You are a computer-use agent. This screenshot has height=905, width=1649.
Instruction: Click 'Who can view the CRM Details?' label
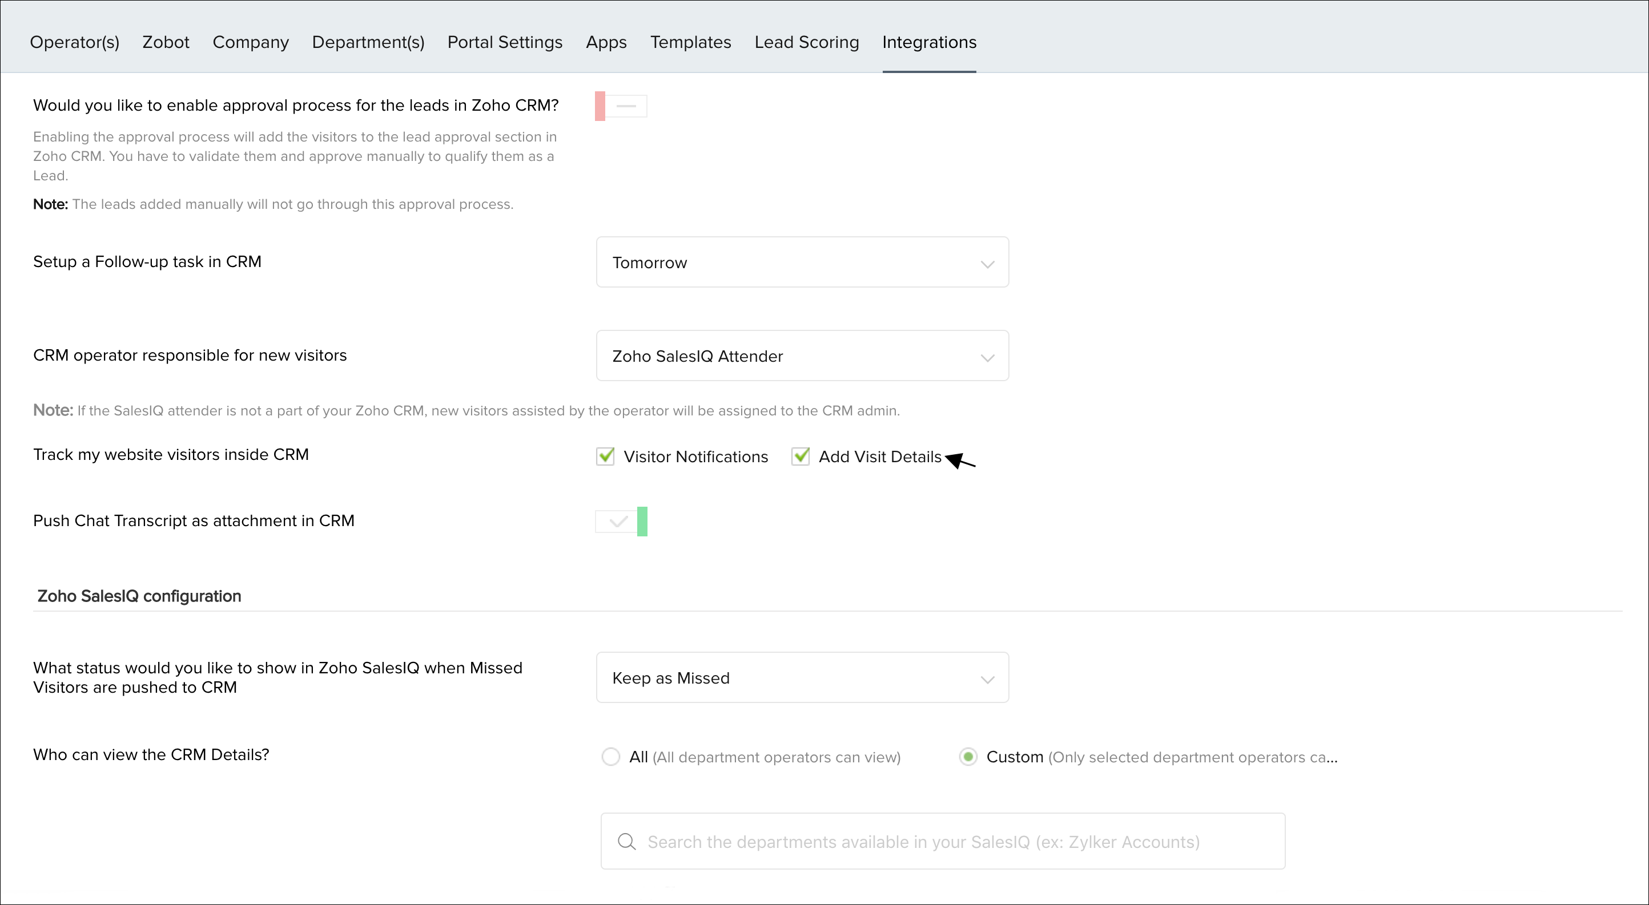151,755
